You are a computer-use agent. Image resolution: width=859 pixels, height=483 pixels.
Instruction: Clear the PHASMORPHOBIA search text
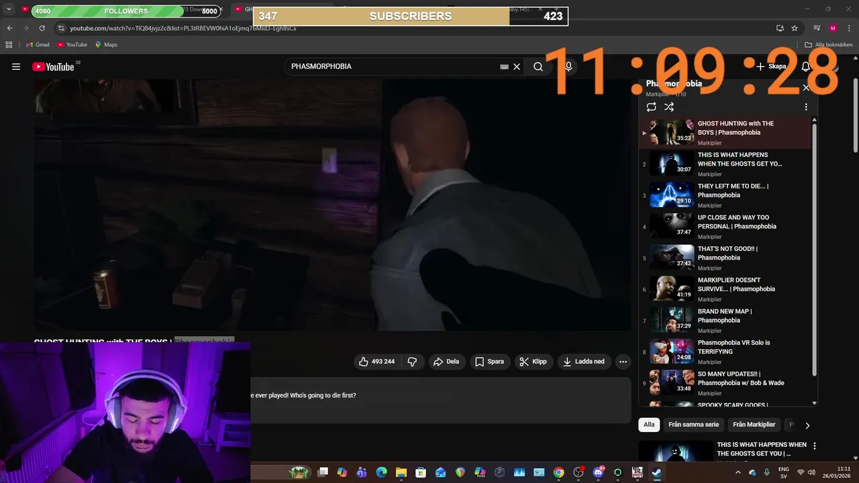tap(517, 66)
